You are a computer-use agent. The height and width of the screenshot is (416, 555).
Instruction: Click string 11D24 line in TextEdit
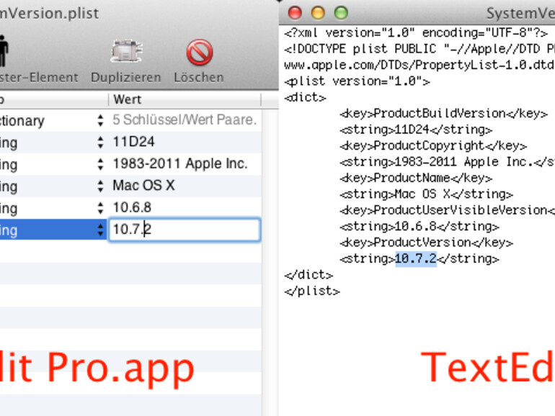pos(416,130)
